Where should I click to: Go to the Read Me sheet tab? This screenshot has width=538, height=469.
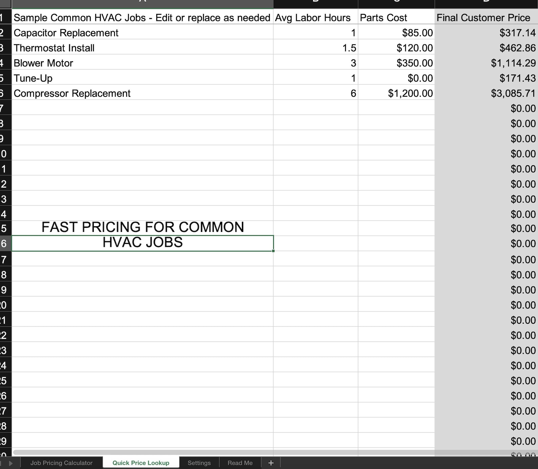[240, 463]
